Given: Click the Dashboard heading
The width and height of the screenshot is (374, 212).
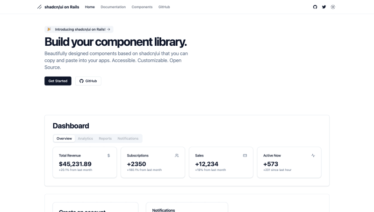Looking at the screenshot, I should click(71, 126).
